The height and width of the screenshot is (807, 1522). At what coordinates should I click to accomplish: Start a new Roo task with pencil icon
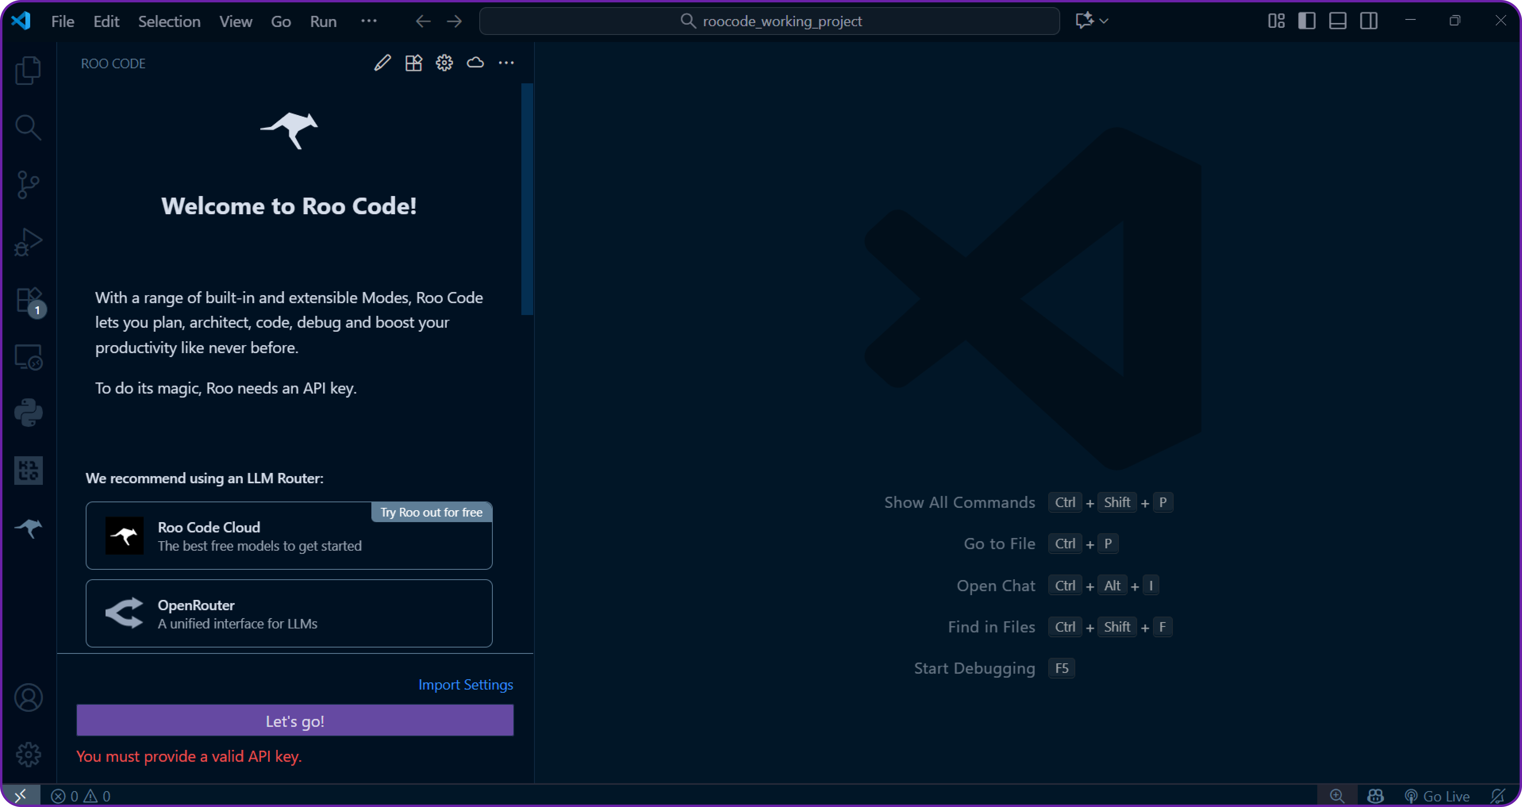pos(383,63)
